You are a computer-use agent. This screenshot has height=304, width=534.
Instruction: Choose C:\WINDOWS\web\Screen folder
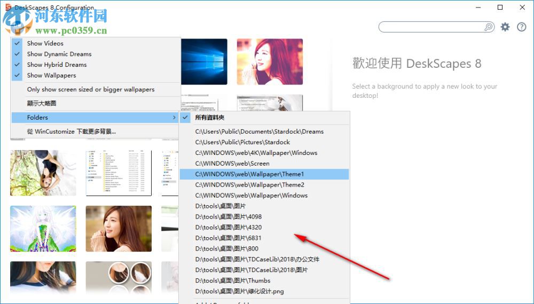click(264, 163)
